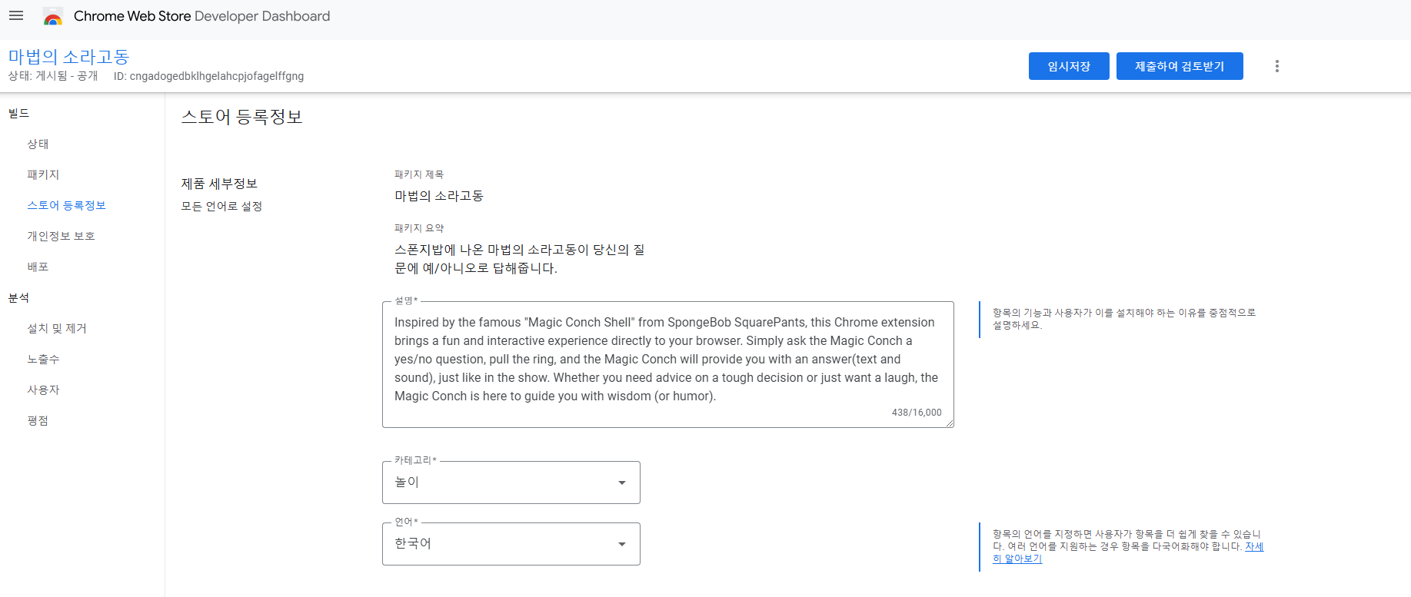Click the 임시저장 button
This screenshot has width=1411, height=597.
[x=1069, y=66]
